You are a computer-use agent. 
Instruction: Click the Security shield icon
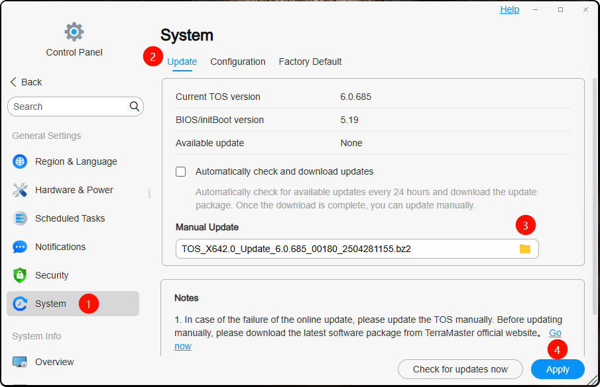pyautogui.click(x=20, y=275)
